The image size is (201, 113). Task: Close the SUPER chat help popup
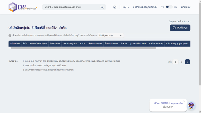184,101
